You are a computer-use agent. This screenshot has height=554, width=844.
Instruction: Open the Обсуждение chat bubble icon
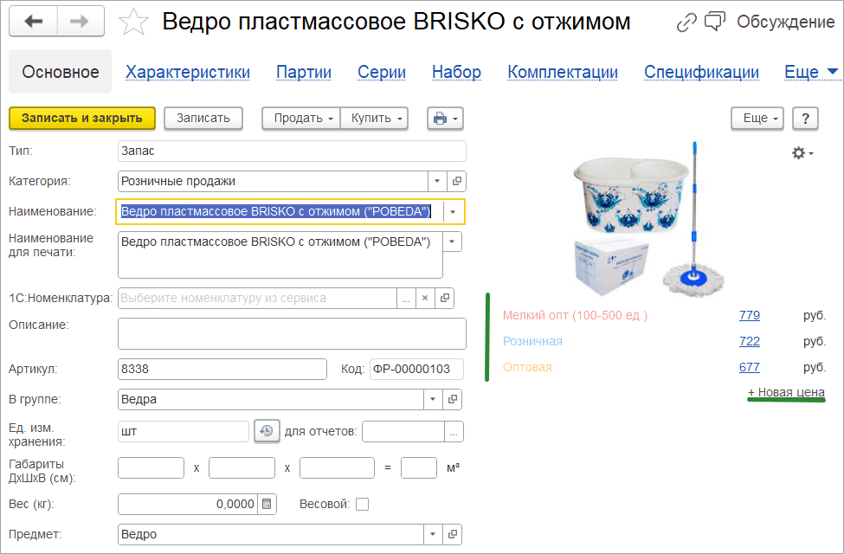click(715, 22)
